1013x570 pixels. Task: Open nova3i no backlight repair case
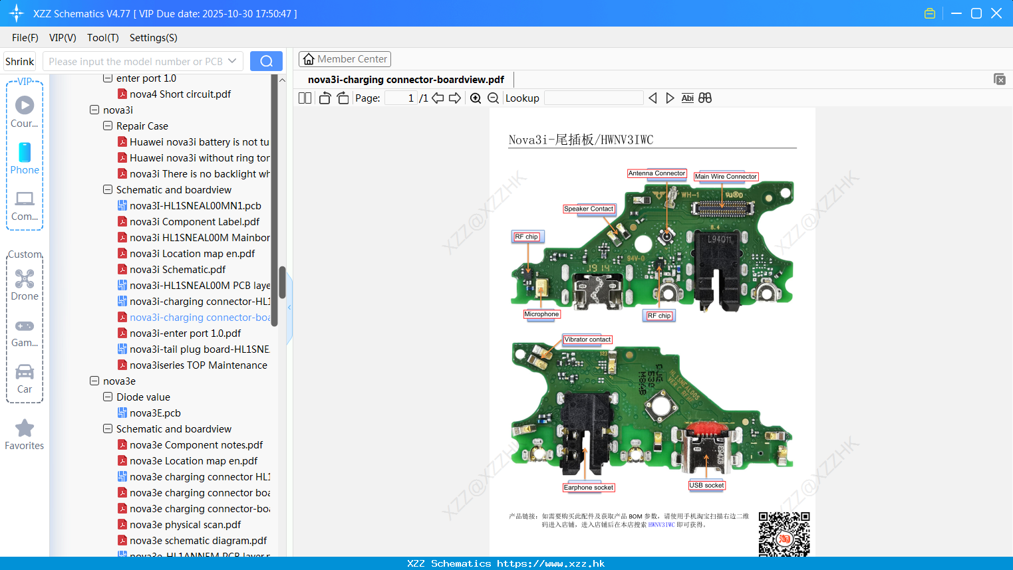[x=194, y=174]
